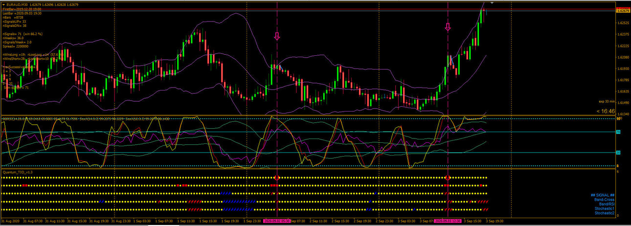Click the '< 16:46' countdown timer text
Image resolution: width=631 pixels, height=226 pixels.
[x=606, y=111]
